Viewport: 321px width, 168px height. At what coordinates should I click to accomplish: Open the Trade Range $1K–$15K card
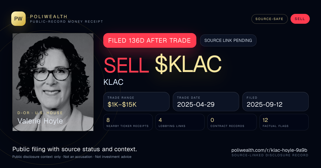(136, 102)
